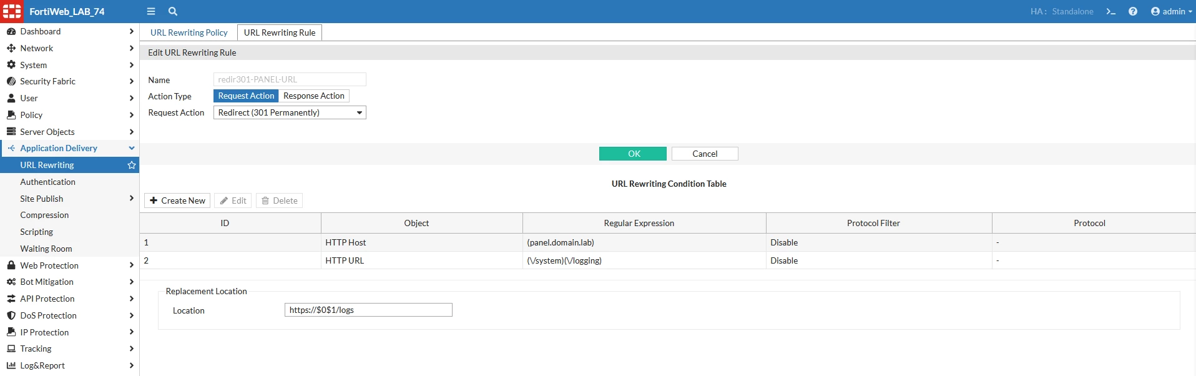
Task: Open the search magnifier icon
Action: tap(173, 11)
